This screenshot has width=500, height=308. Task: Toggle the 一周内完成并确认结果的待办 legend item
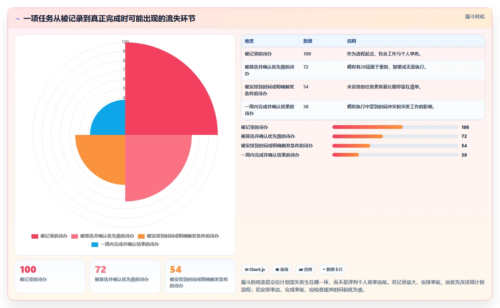click(x=125, y=244)
